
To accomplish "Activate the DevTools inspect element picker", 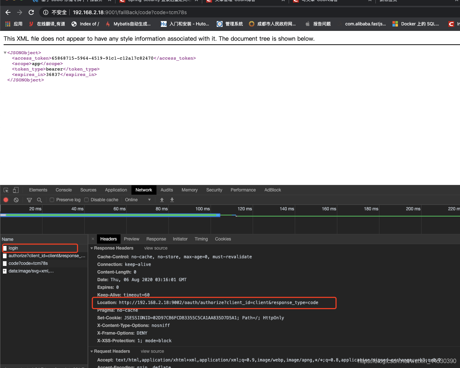I will point(6,190).
